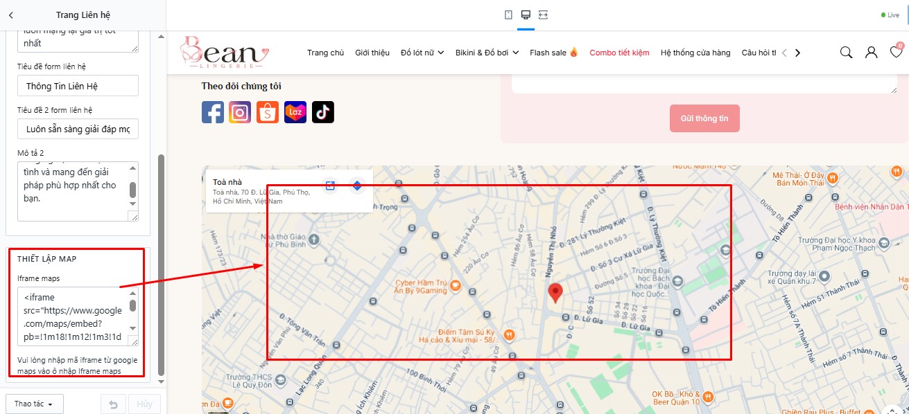Select Bệnh viện Nhân Dân map label
This screenshot has width=909, height=414.
pyautogui.click(x=872, y=206)
